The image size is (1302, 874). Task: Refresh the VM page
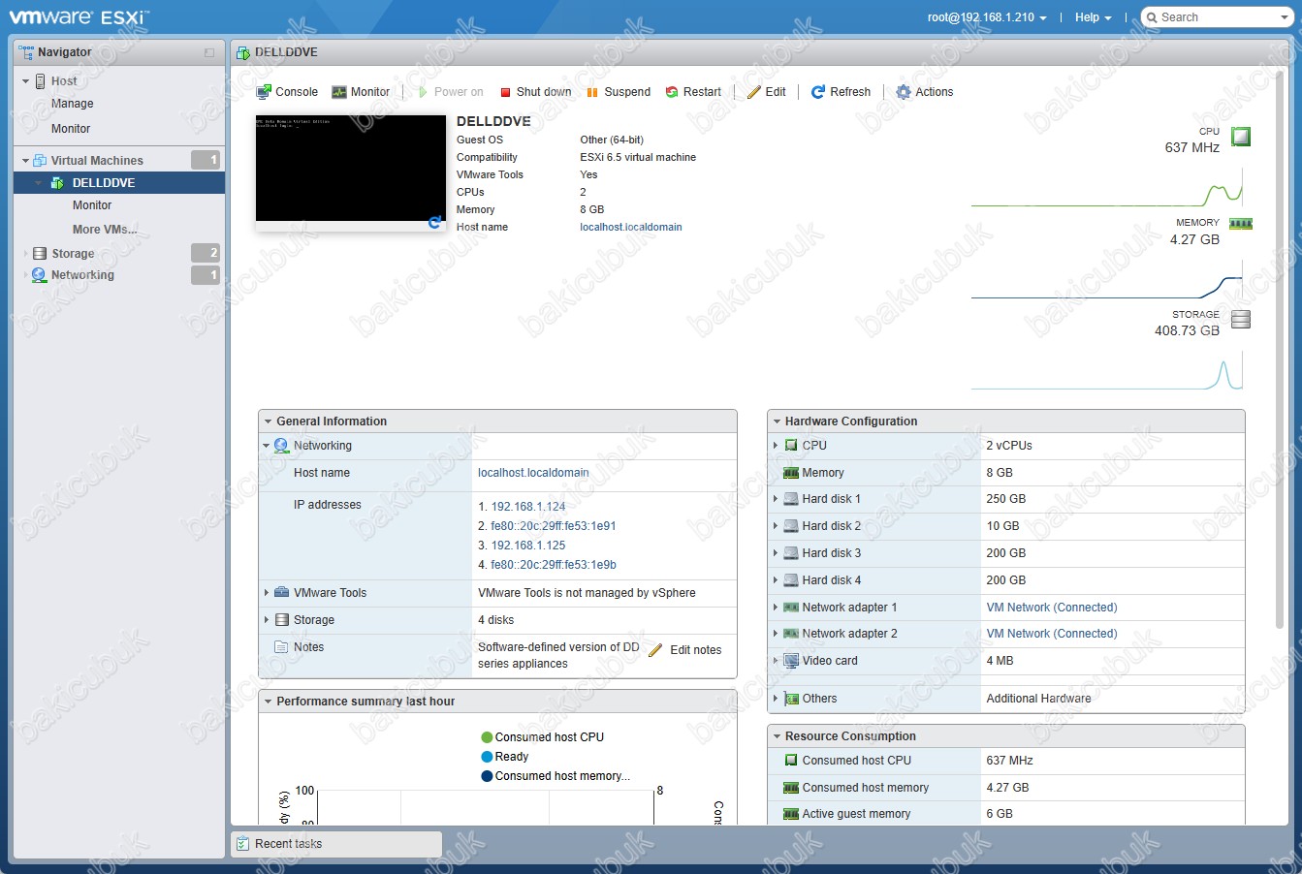coord(841,92)
